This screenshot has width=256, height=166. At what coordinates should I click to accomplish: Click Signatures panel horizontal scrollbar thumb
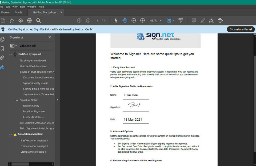pyautogui.click(x=20, y=164)
